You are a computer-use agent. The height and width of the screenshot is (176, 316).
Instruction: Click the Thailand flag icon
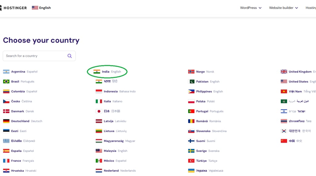[x=284, y=121]
